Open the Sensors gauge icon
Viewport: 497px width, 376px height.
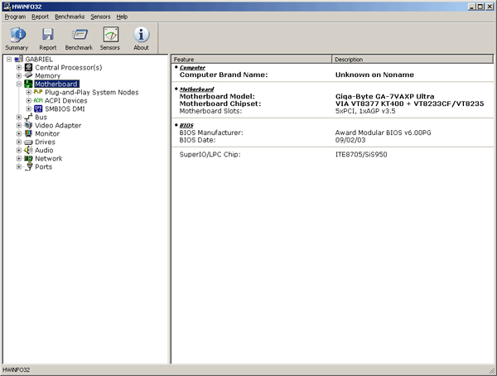coord(111,35)
